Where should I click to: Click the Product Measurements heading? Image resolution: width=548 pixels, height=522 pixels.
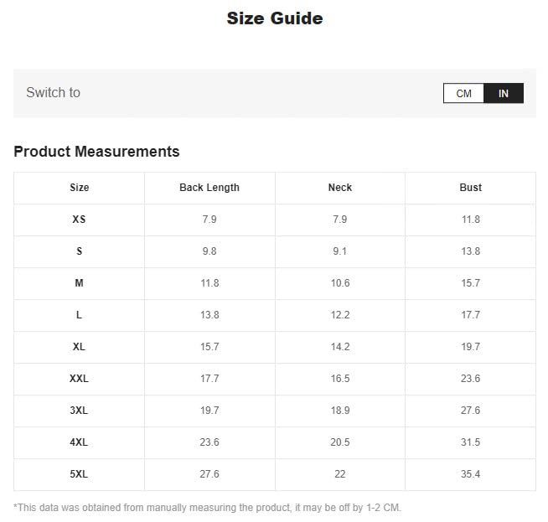click(x=96, y=152)
